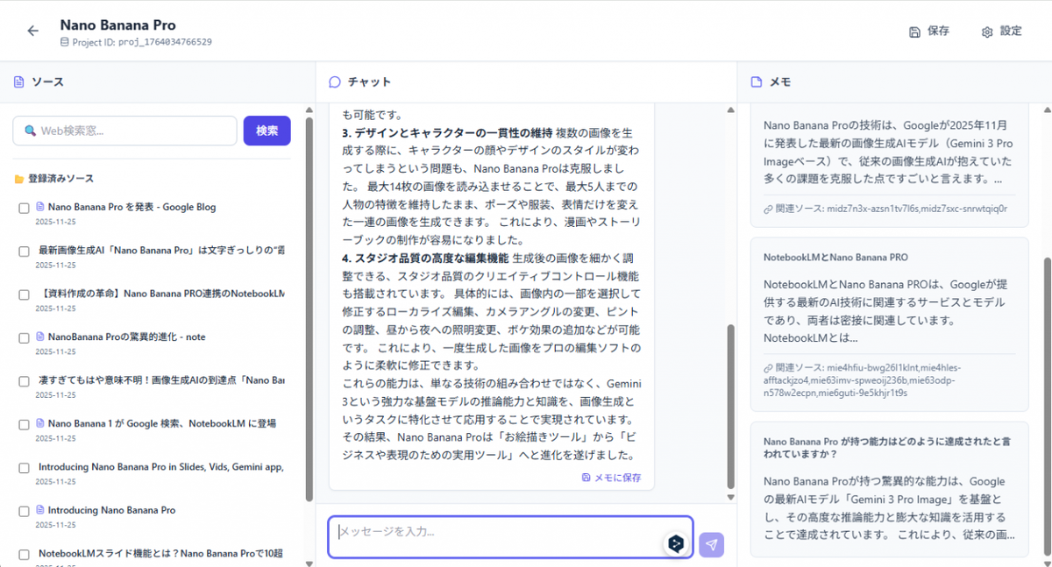Click the database icon beside Project ID
This screenshot has width=1052, height=567.
click(x=64, y=42)
